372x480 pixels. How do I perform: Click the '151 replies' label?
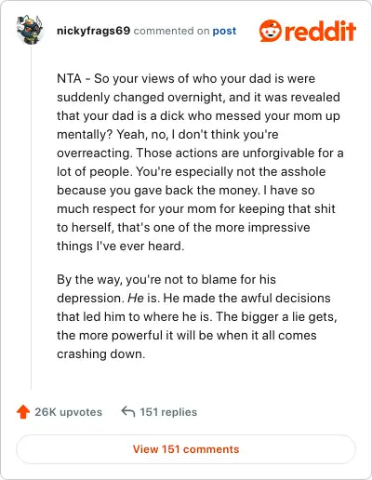tap(168, 412)
